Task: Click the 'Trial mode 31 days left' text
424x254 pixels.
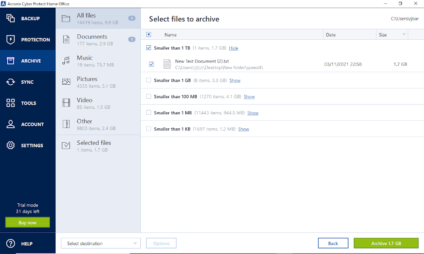Action: pyautogui.click(x=28, y=208)
